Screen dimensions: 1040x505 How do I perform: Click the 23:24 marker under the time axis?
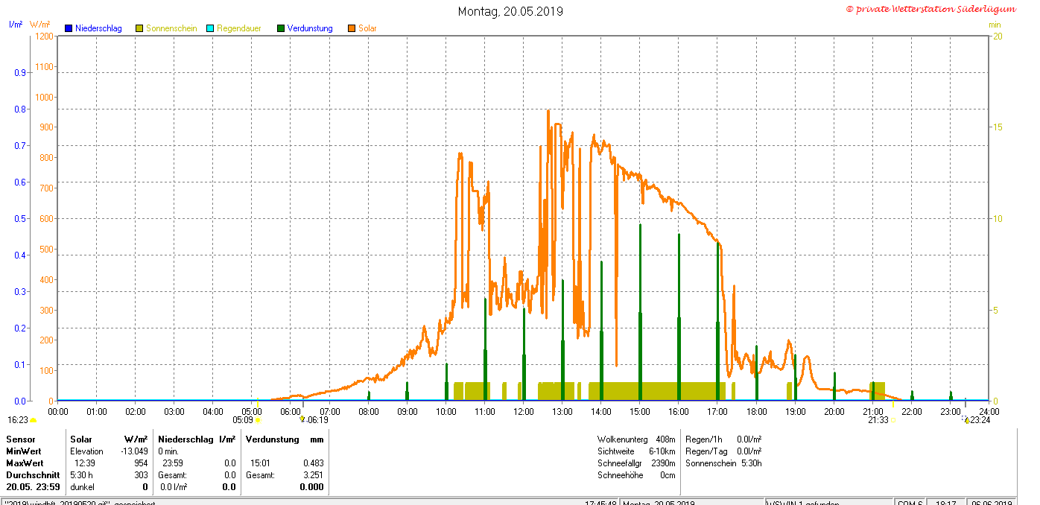pyautogui.click(x=980, y=420)
